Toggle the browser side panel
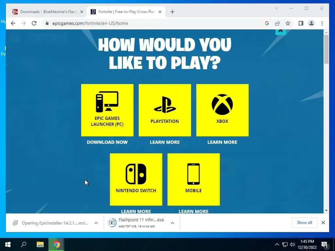This screenshot has width=335, height=251. (x=301, y=23)
